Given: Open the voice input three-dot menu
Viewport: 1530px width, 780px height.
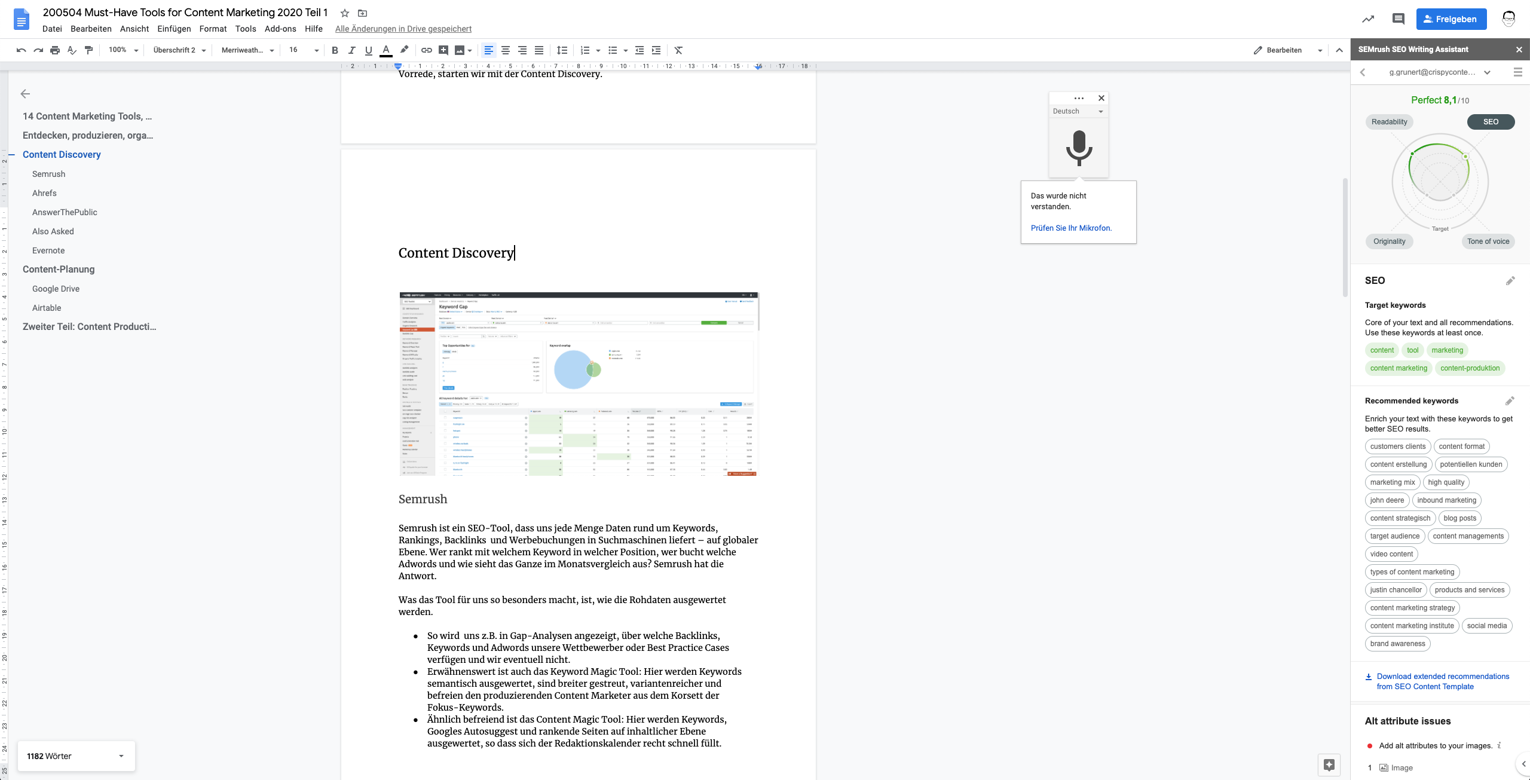Looking at the screenshot, I should pos(1079,98).
